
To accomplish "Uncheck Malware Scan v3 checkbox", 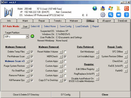I will (x=32, y=61).
